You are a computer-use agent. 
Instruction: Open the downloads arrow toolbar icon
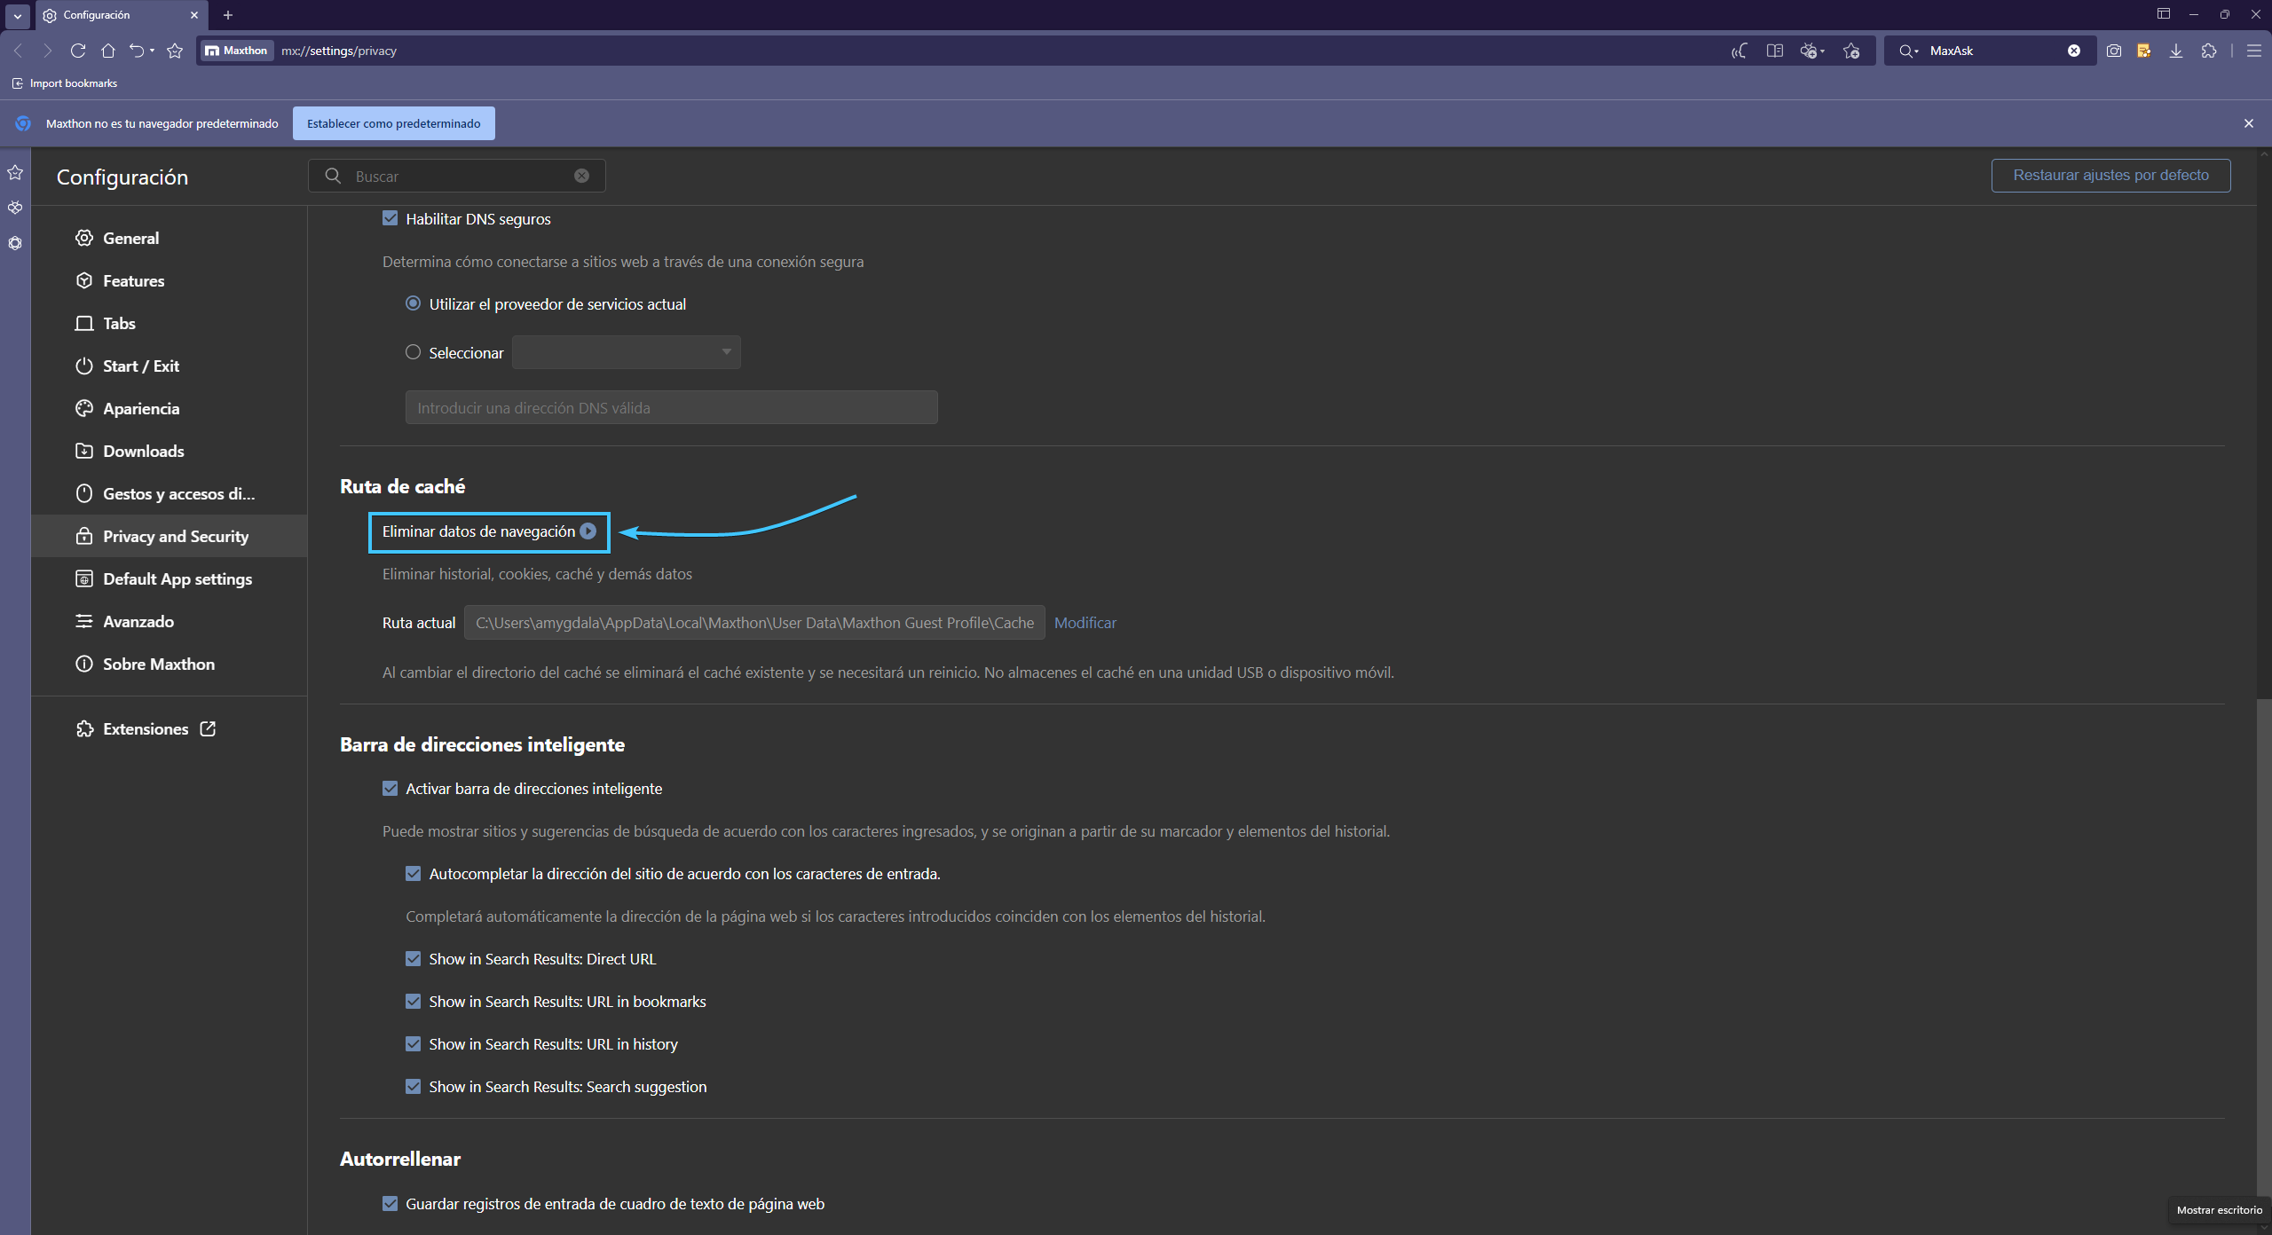click(x=2176, y=51)
